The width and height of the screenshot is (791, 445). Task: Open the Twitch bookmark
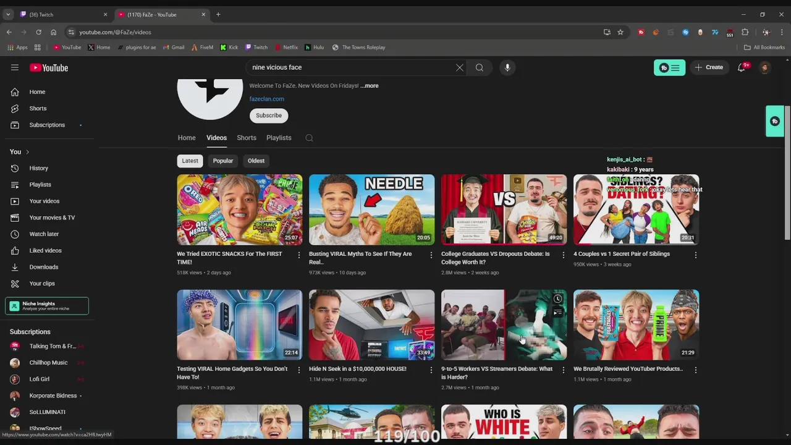coord(256,47)
